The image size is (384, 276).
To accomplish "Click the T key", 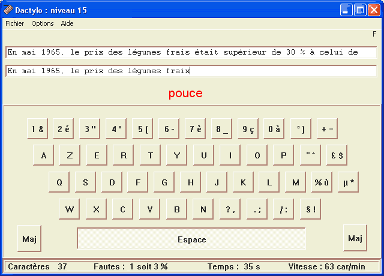I will (x=151, y=155).
